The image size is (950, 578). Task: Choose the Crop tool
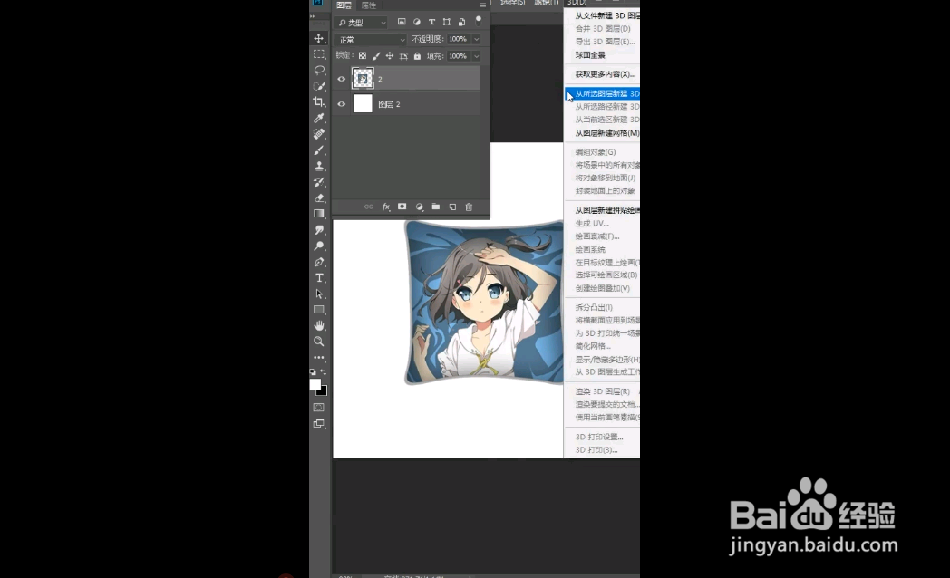point(318,100)
